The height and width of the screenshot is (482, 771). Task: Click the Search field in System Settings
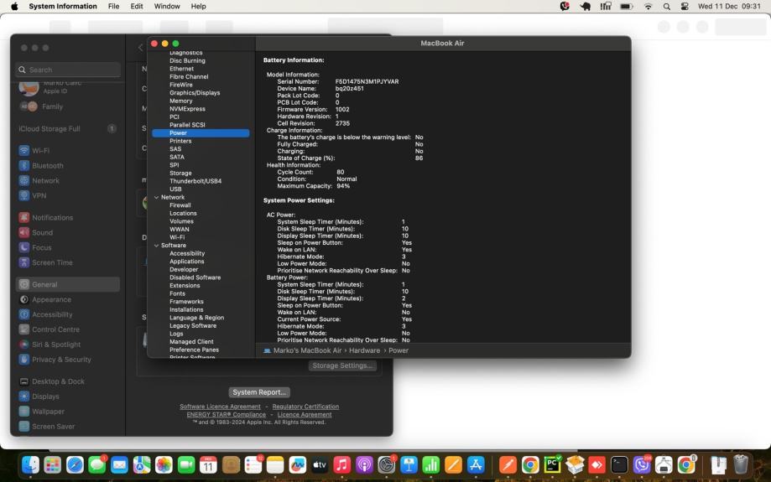click(x=68, y=70)
